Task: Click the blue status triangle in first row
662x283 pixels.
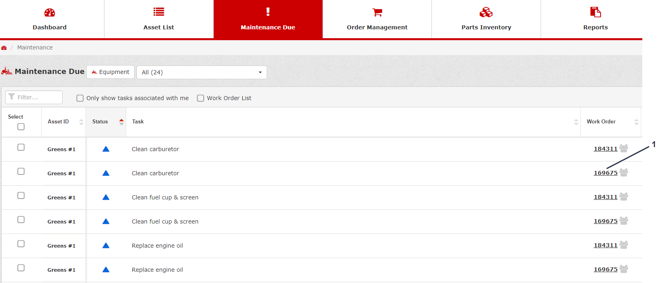Action: click(106, 149)
